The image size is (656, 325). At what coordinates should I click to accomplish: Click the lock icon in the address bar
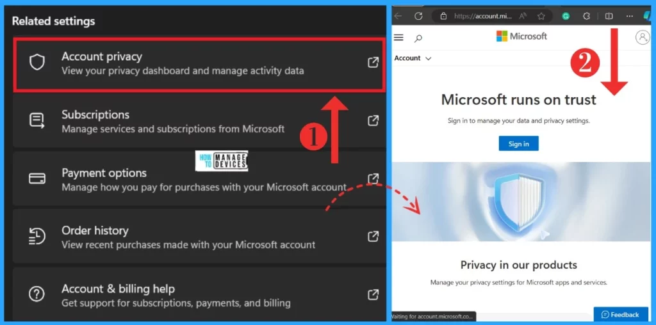[444, 16]
